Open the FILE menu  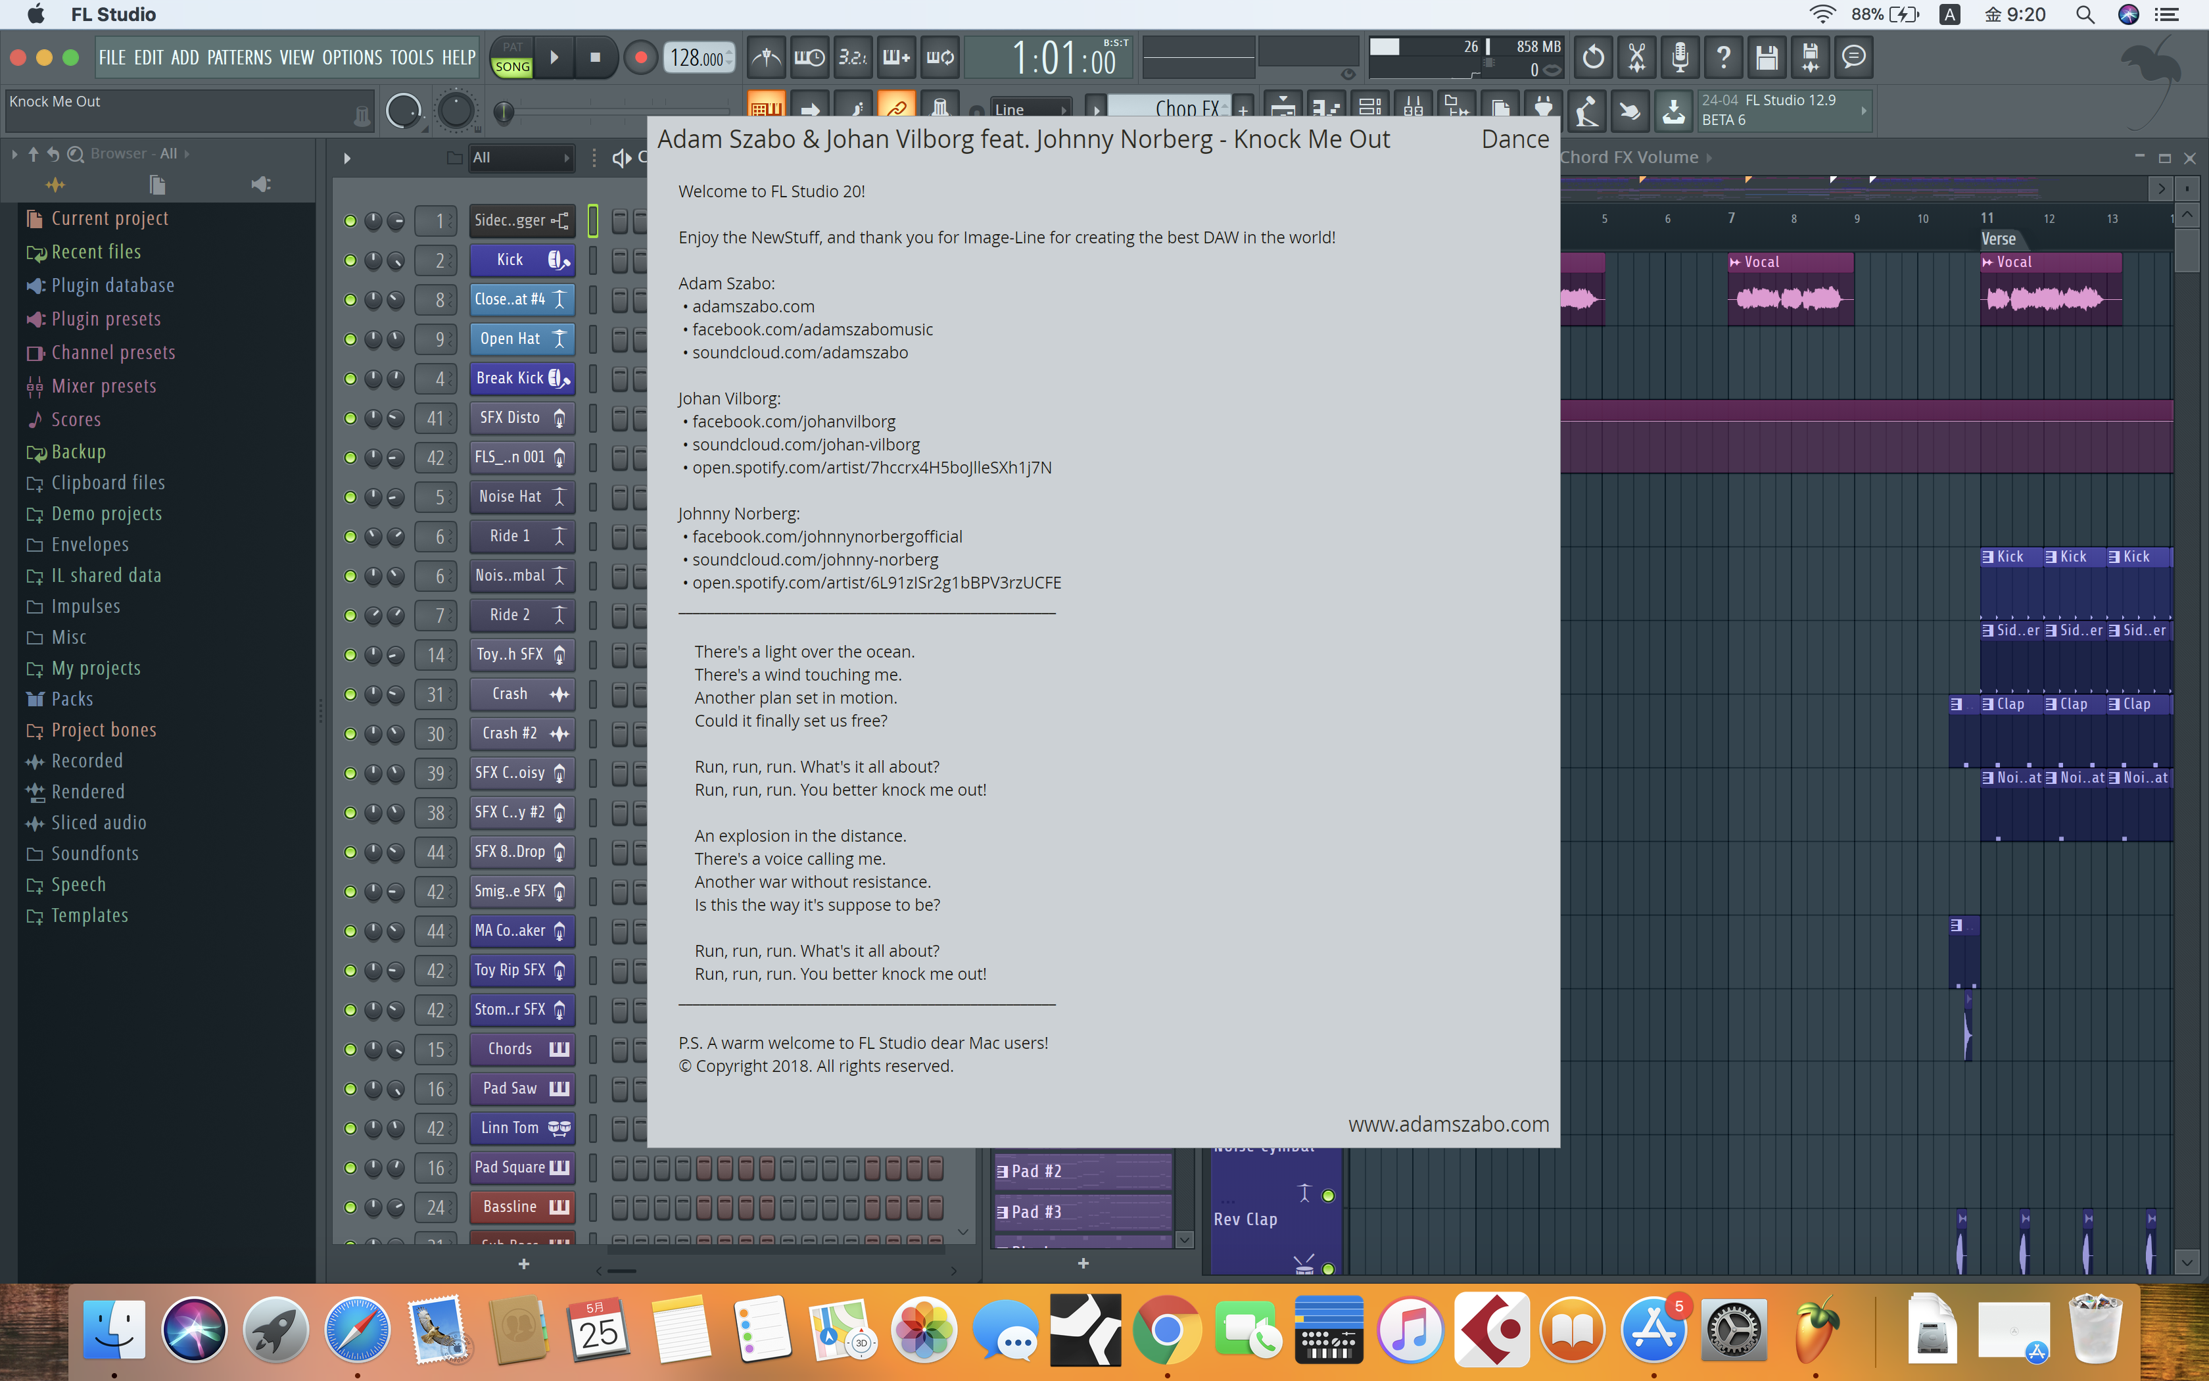coord(112,58)
